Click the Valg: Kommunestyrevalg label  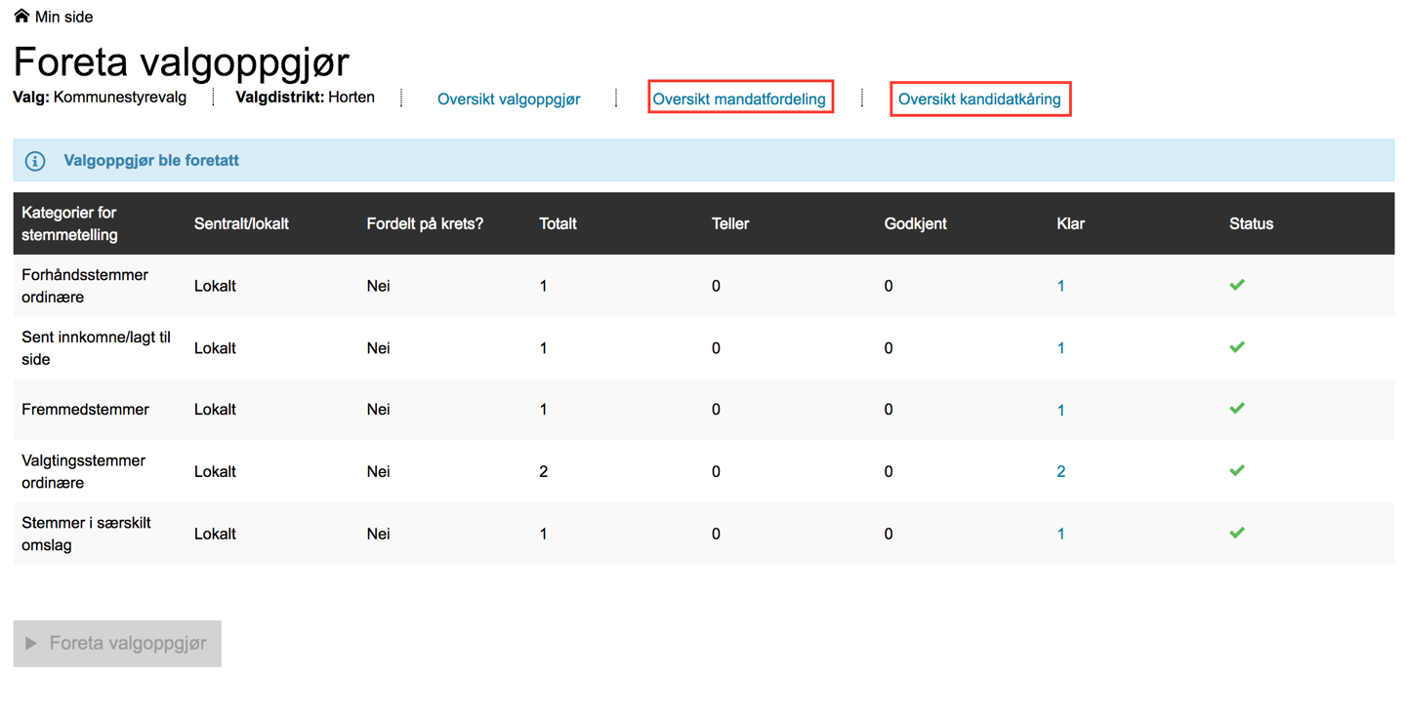tap(100, 98)
